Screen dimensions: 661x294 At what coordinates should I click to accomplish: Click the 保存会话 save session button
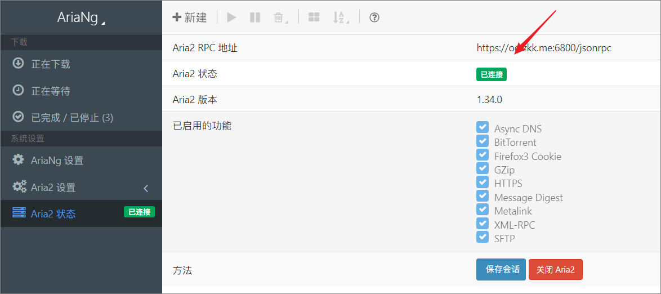[x=501, y=269]
